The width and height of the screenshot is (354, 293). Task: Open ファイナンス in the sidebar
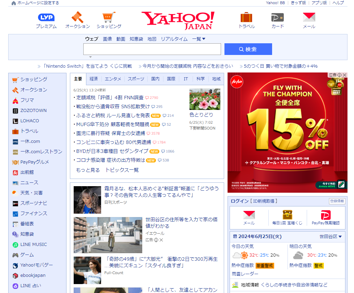pos(34,214)
